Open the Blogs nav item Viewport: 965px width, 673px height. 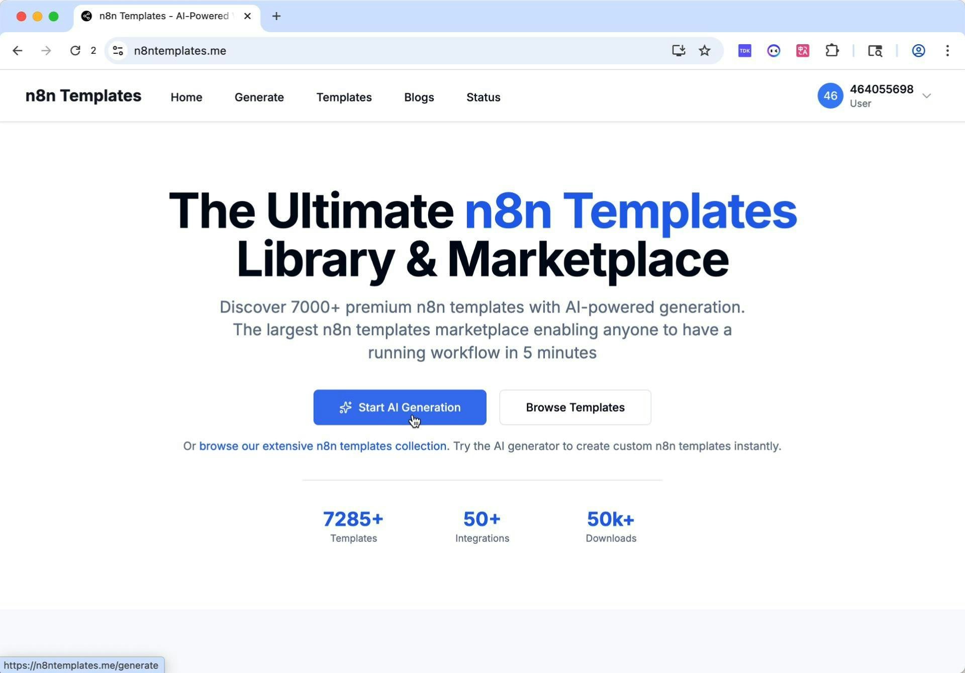point(419,97)
